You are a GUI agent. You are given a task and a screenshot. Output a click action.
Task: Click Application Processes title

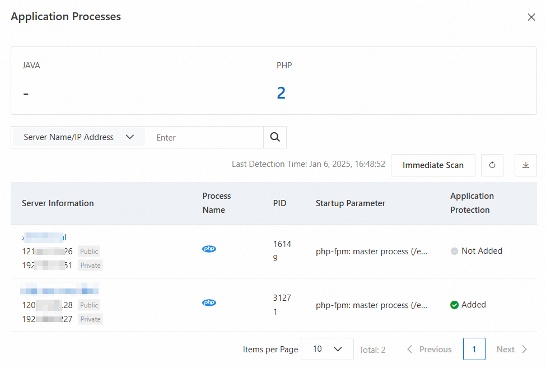(66, 16)
